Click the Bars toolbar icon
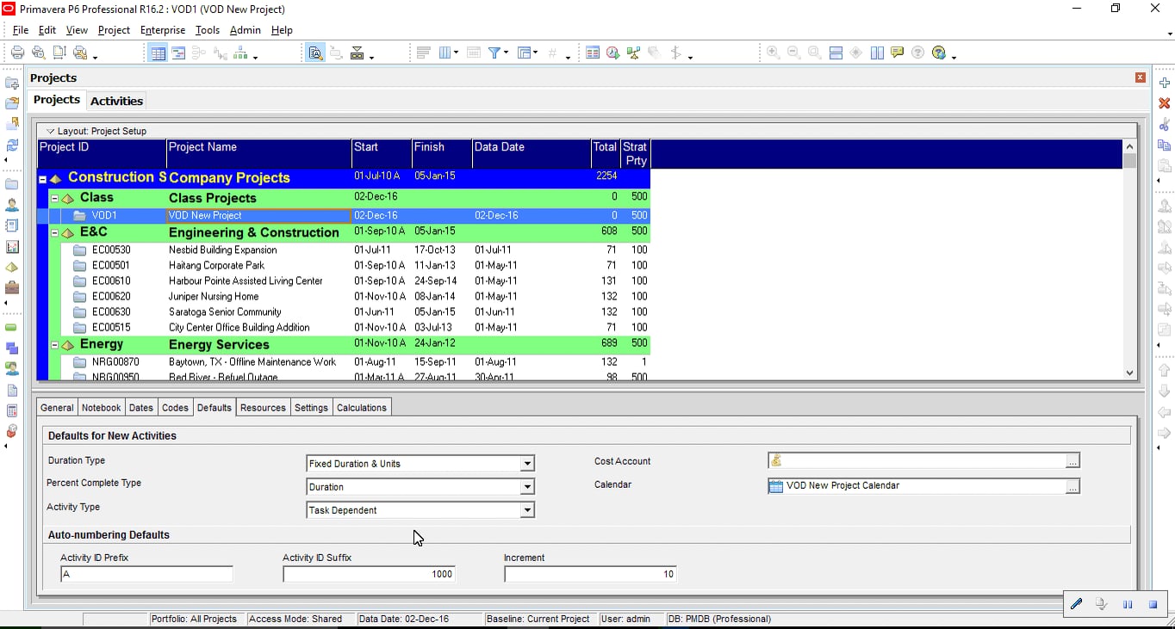 423,52
